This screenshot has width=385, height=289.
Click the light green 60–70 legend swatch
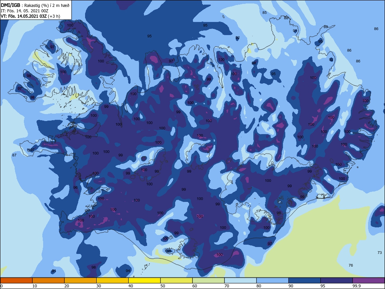(208, 281)
